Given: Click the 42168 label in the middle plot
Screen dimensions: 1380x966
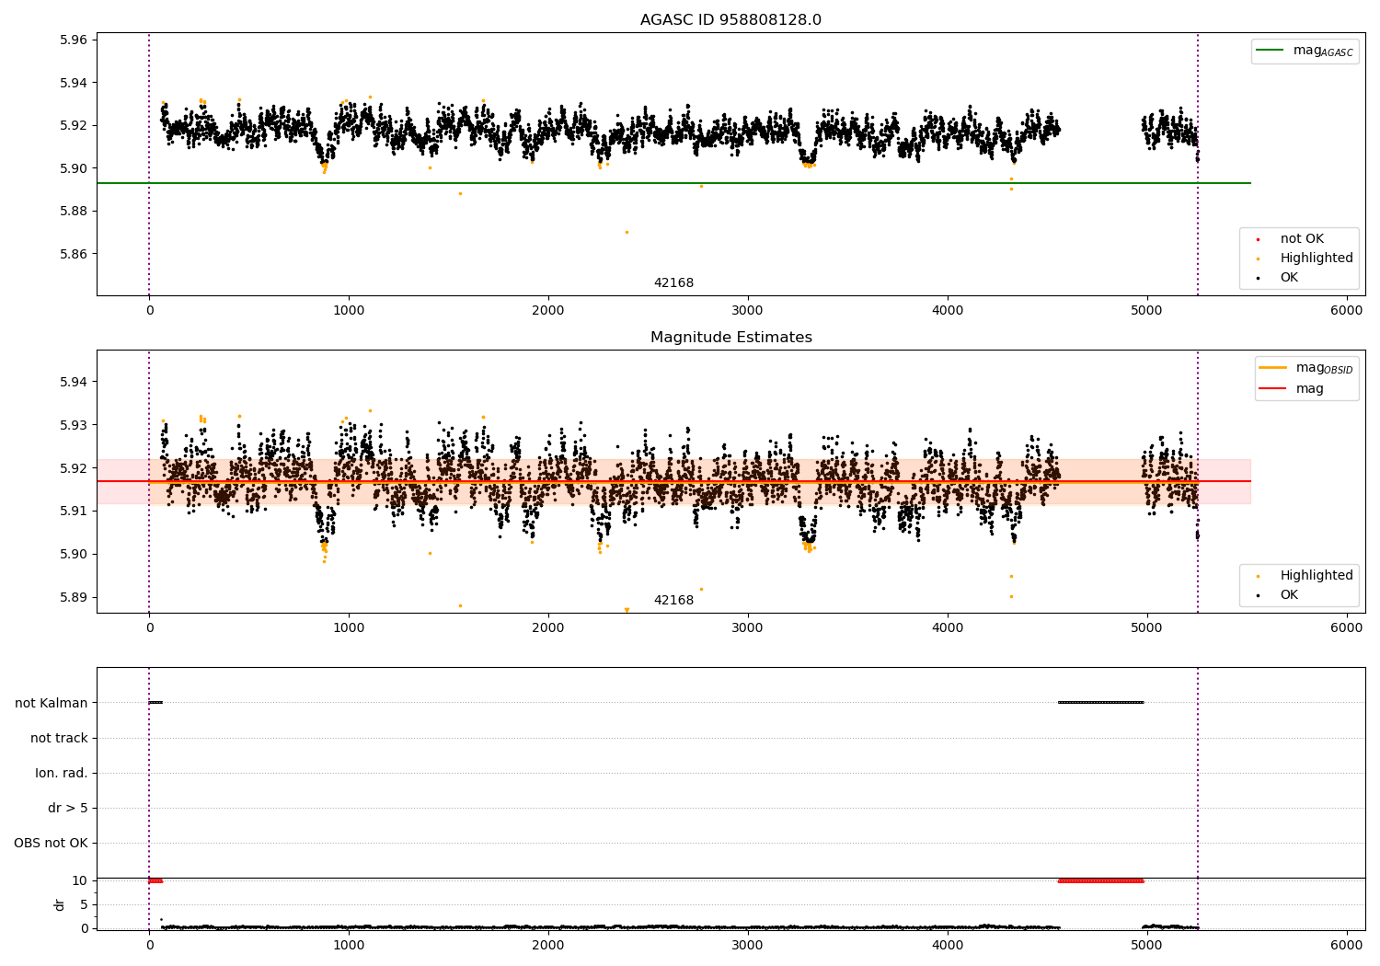Looking at the screenshot, I should [673, 601].
